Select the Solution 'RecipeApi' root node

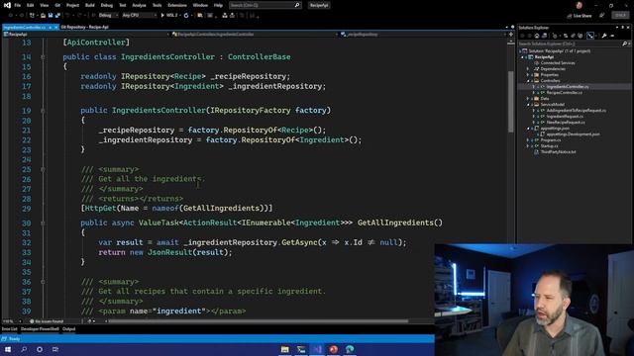(x=559, y=51)
